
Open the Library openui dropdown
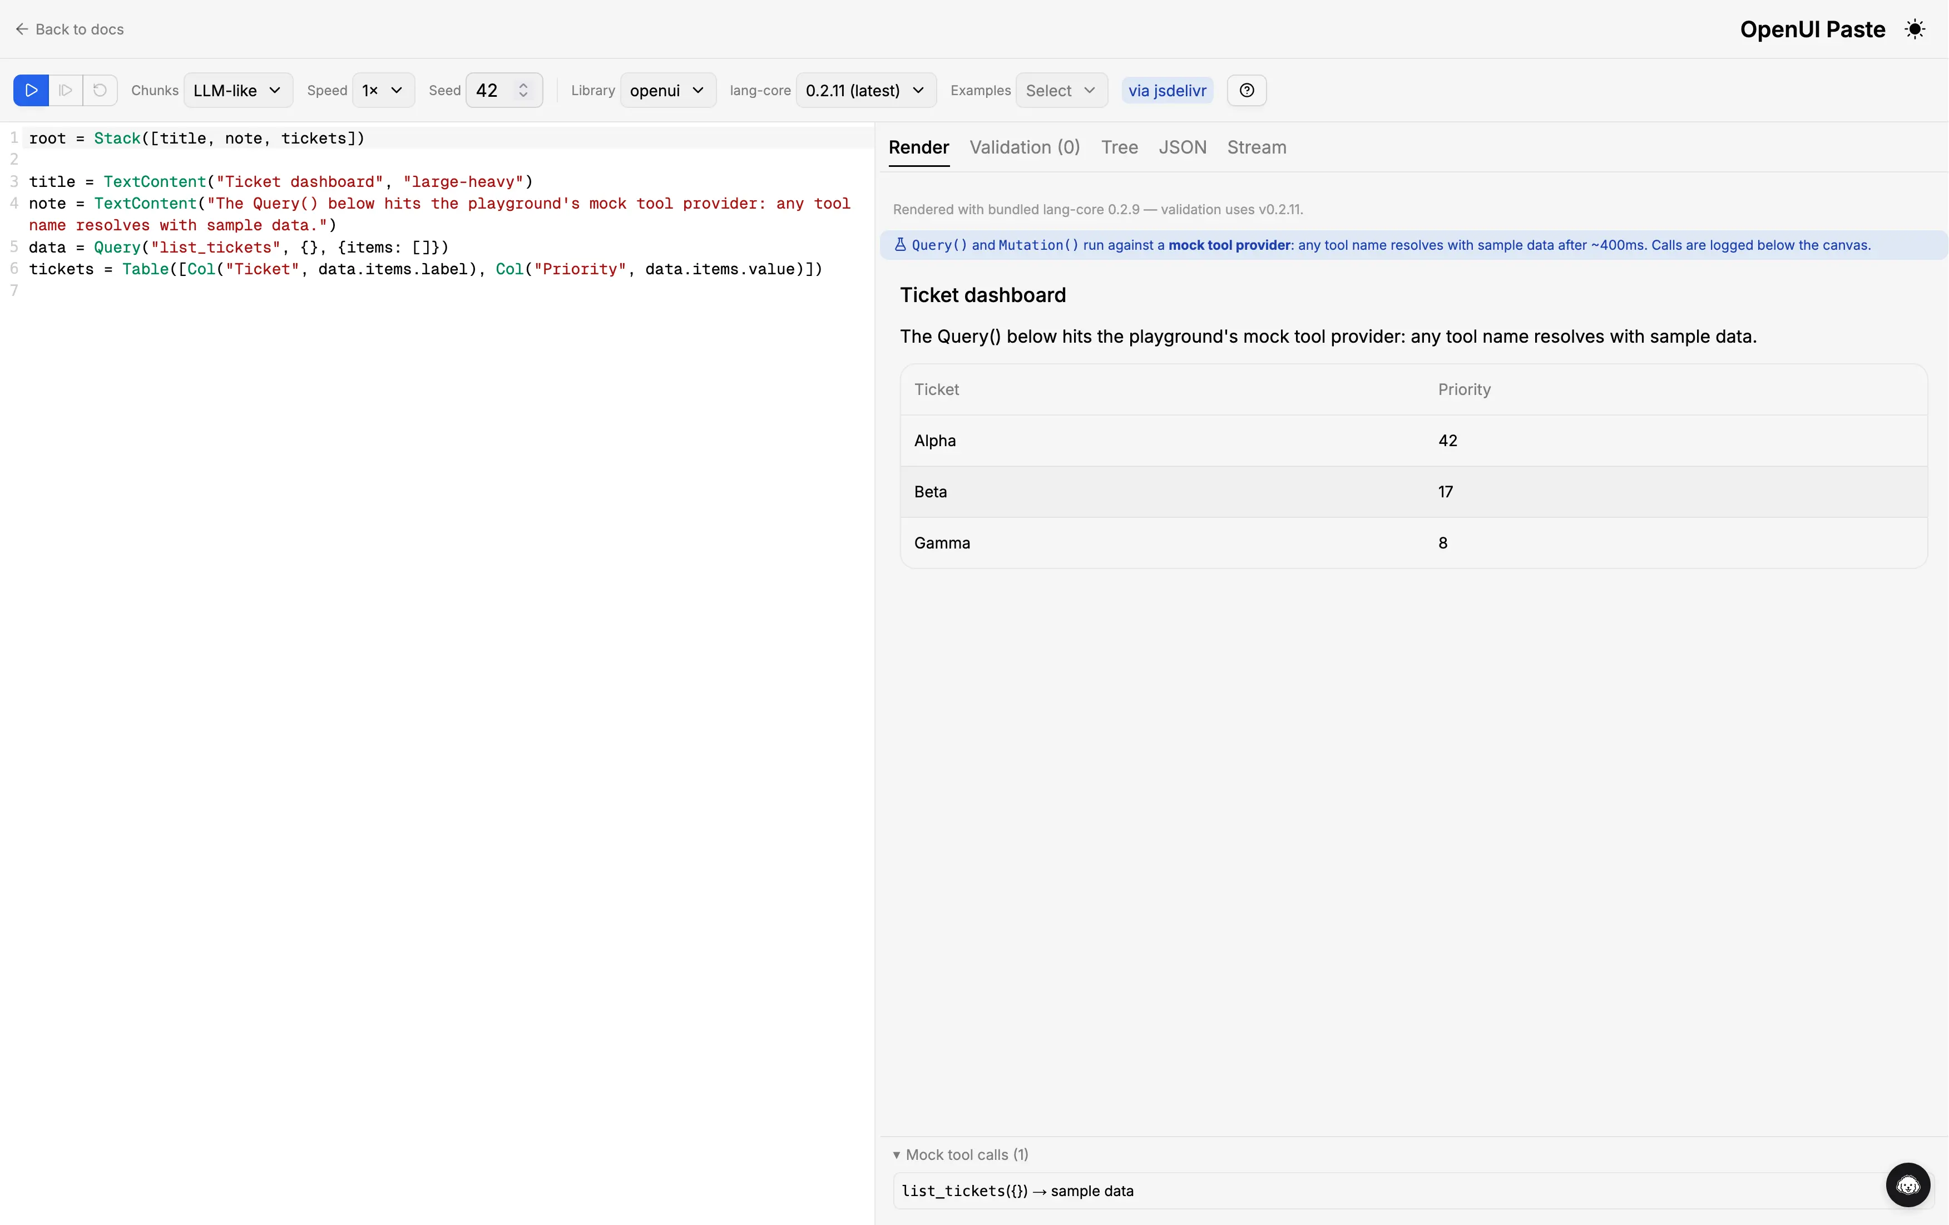pos(667,90)
